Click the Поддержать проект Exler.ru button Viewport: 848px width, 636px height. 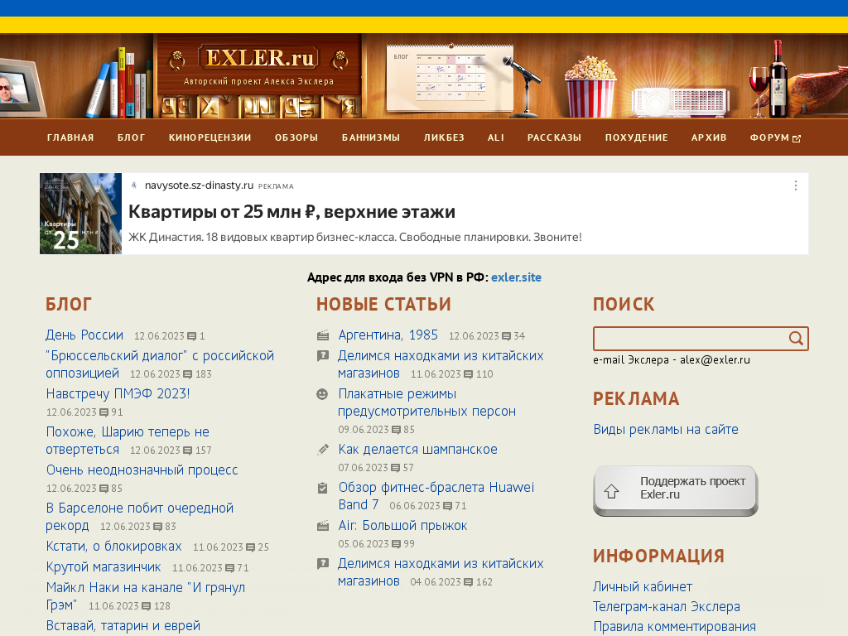point(676,490)
